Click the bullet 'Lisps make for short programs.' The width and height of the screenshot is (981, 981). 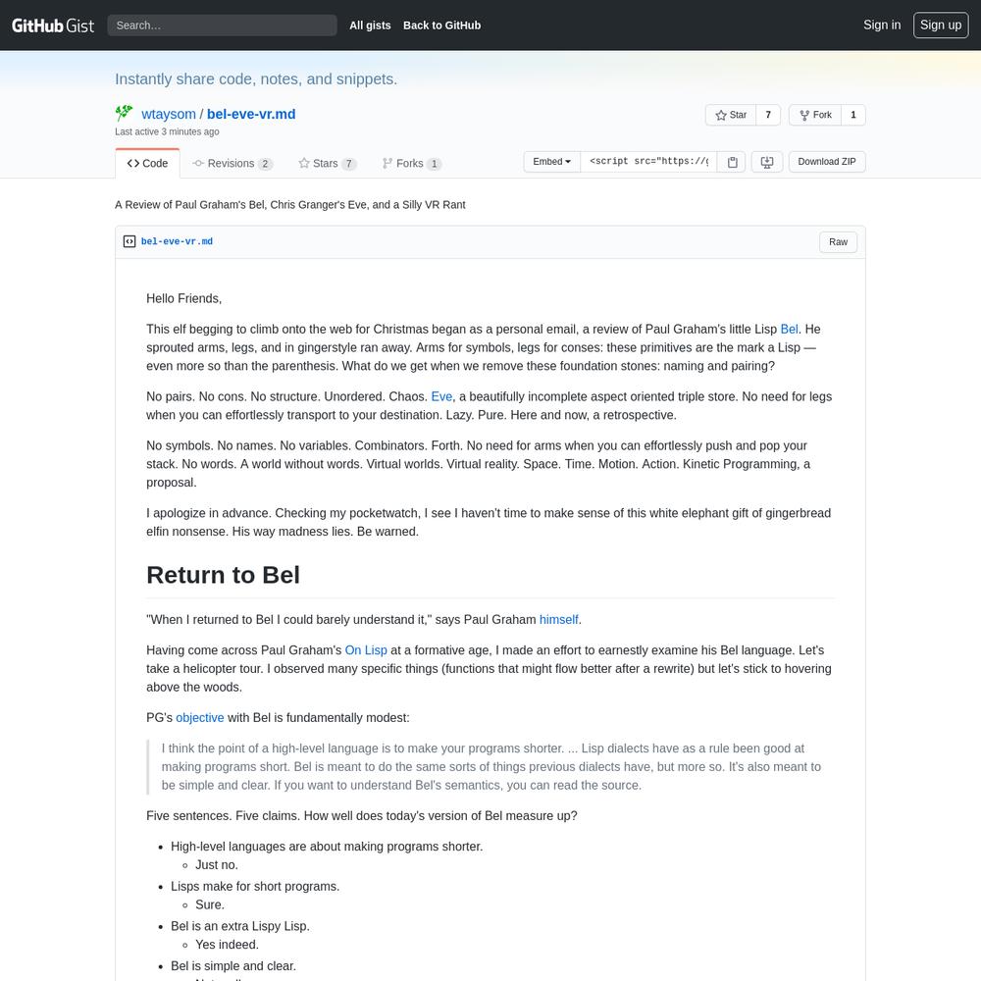tap(255, 887)
